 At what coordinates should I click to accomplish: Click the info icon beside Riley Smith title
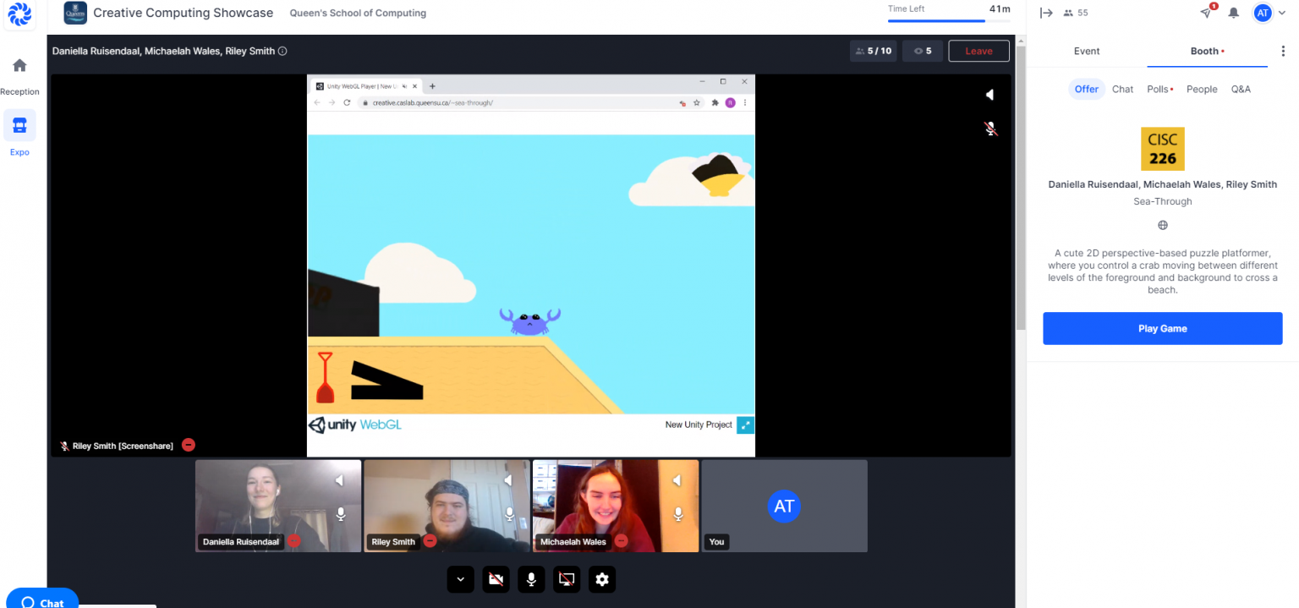click(282, 51)
